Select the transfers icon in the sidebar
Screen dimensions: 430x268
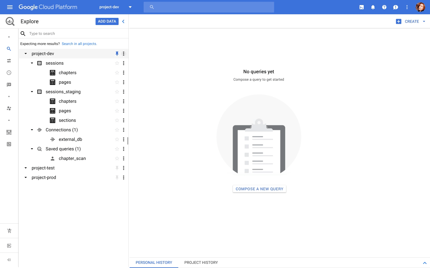[9, 60]
